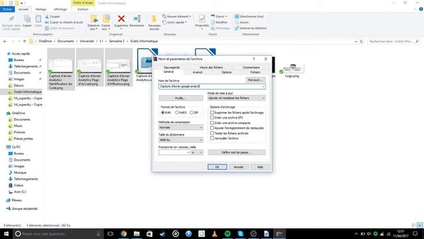Click the Renommer icon in ribbon
This screenshot has width=424, height=239.
click(137, 19)
